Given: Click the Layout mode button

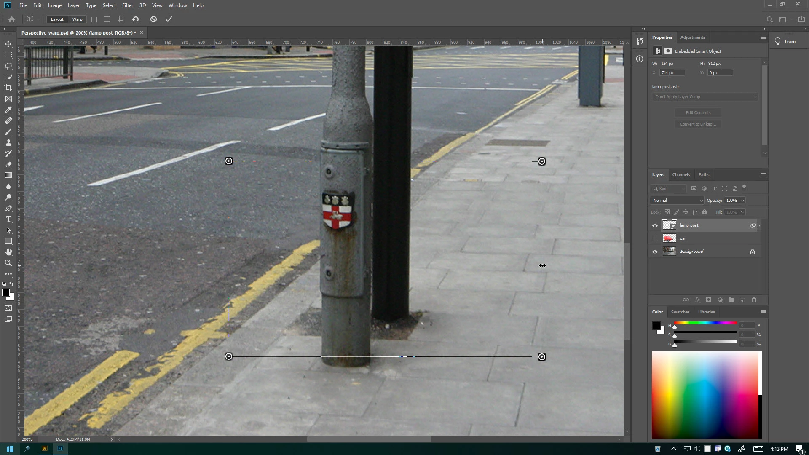Looking at the screenshot, I should click(57, 19).
